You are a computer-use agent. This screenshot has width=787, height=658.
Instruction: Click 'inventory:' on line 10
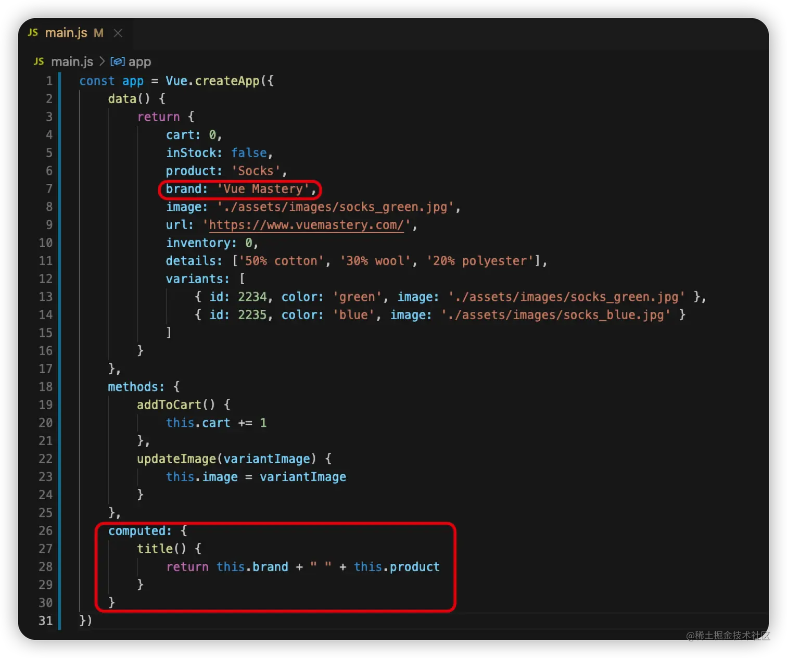(x=201, y=243)
